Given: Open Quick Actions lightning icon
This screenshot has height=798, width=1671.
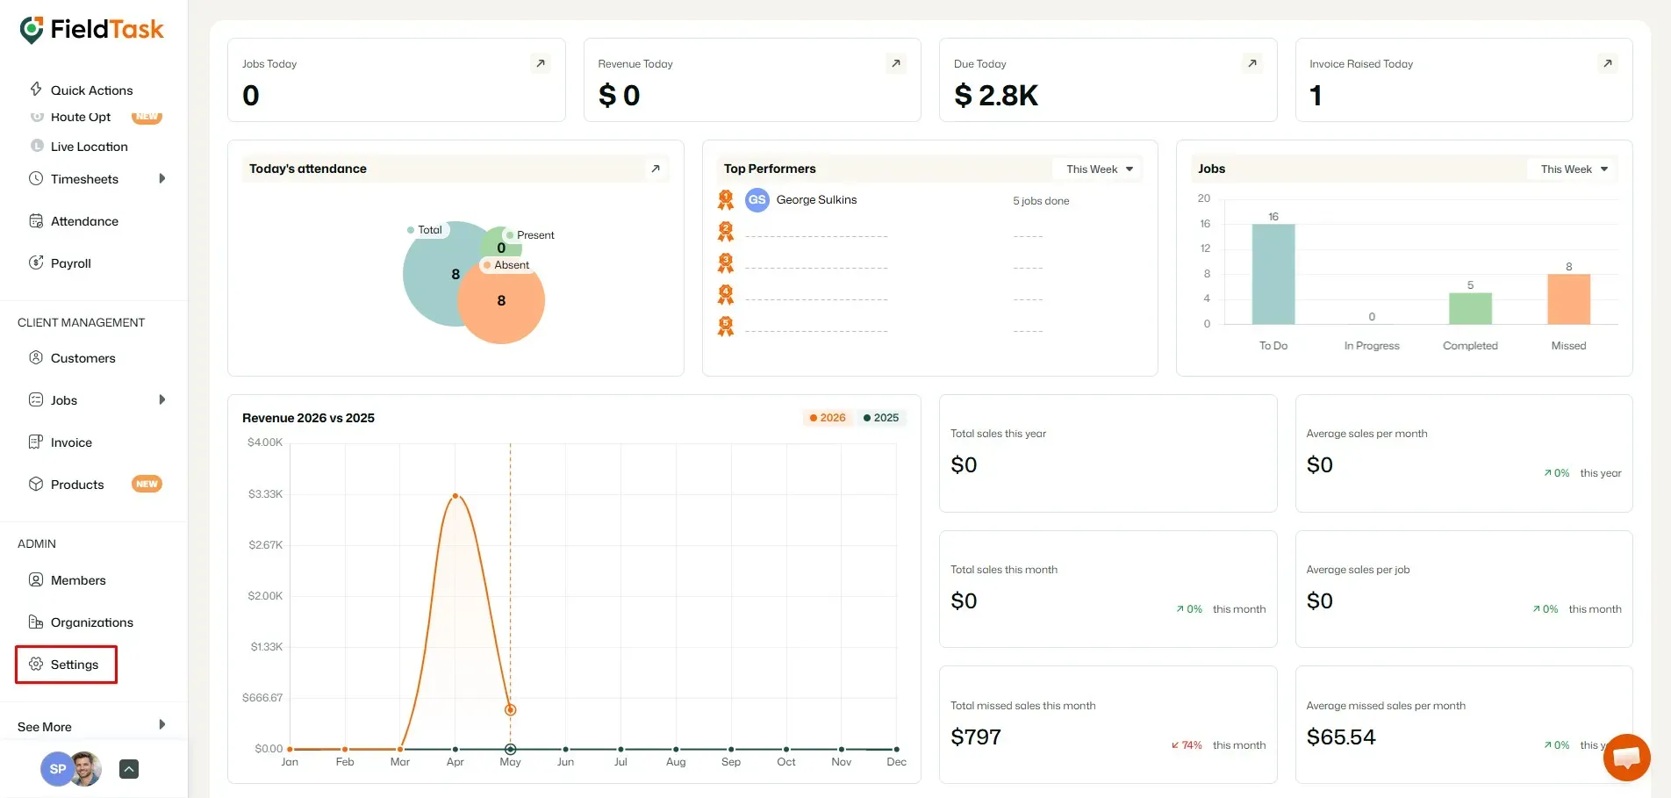Looking at the screenshot, I should click(x=36, y=89).
